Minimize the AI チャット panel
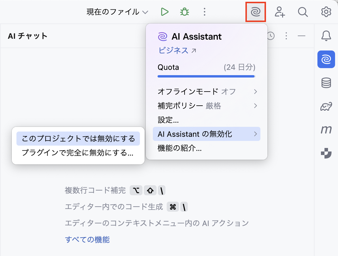Screen dimensions: 338x256 [x=302, y=36]
